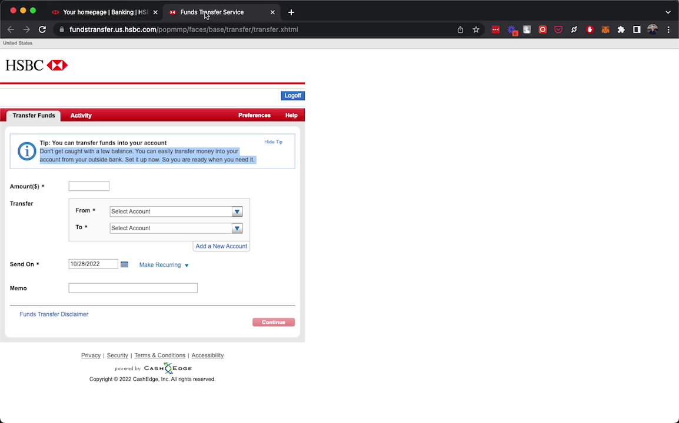Click Add a New Account link
The height and width of the screenshot is (423, 679).
coord(221,246)
